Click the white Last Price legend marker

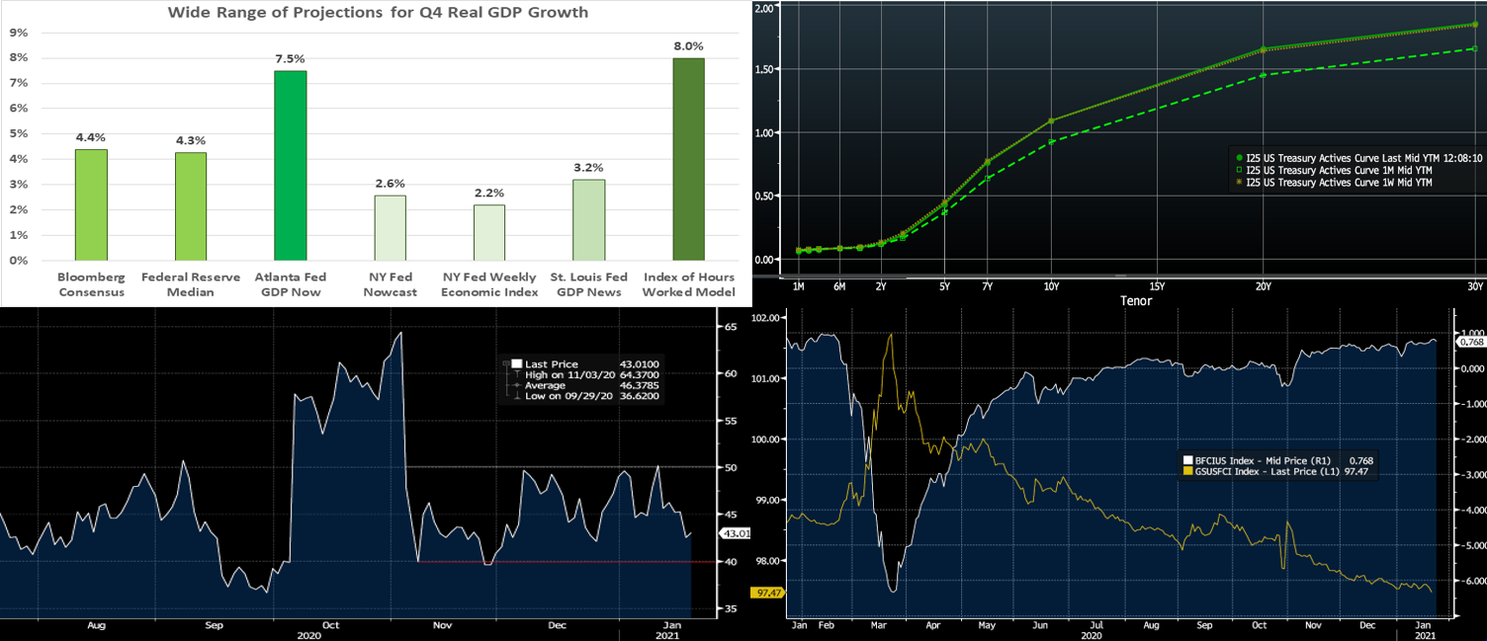click(516, 364)
